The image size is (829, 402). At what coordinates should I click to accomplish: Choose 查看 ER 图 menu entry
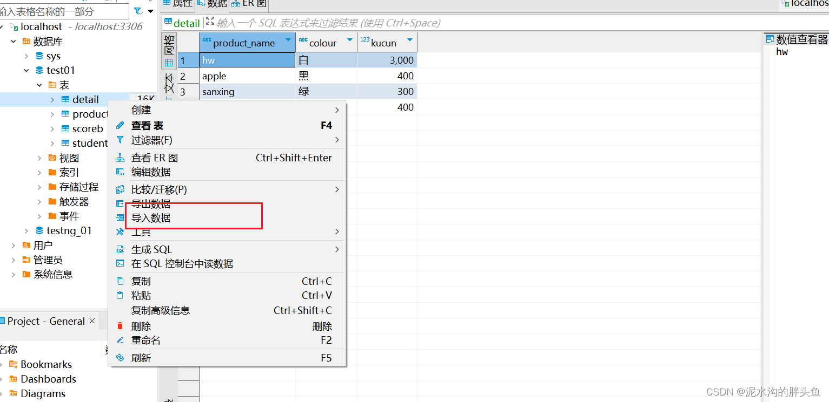pyautogui.click(x=227, y=158)
